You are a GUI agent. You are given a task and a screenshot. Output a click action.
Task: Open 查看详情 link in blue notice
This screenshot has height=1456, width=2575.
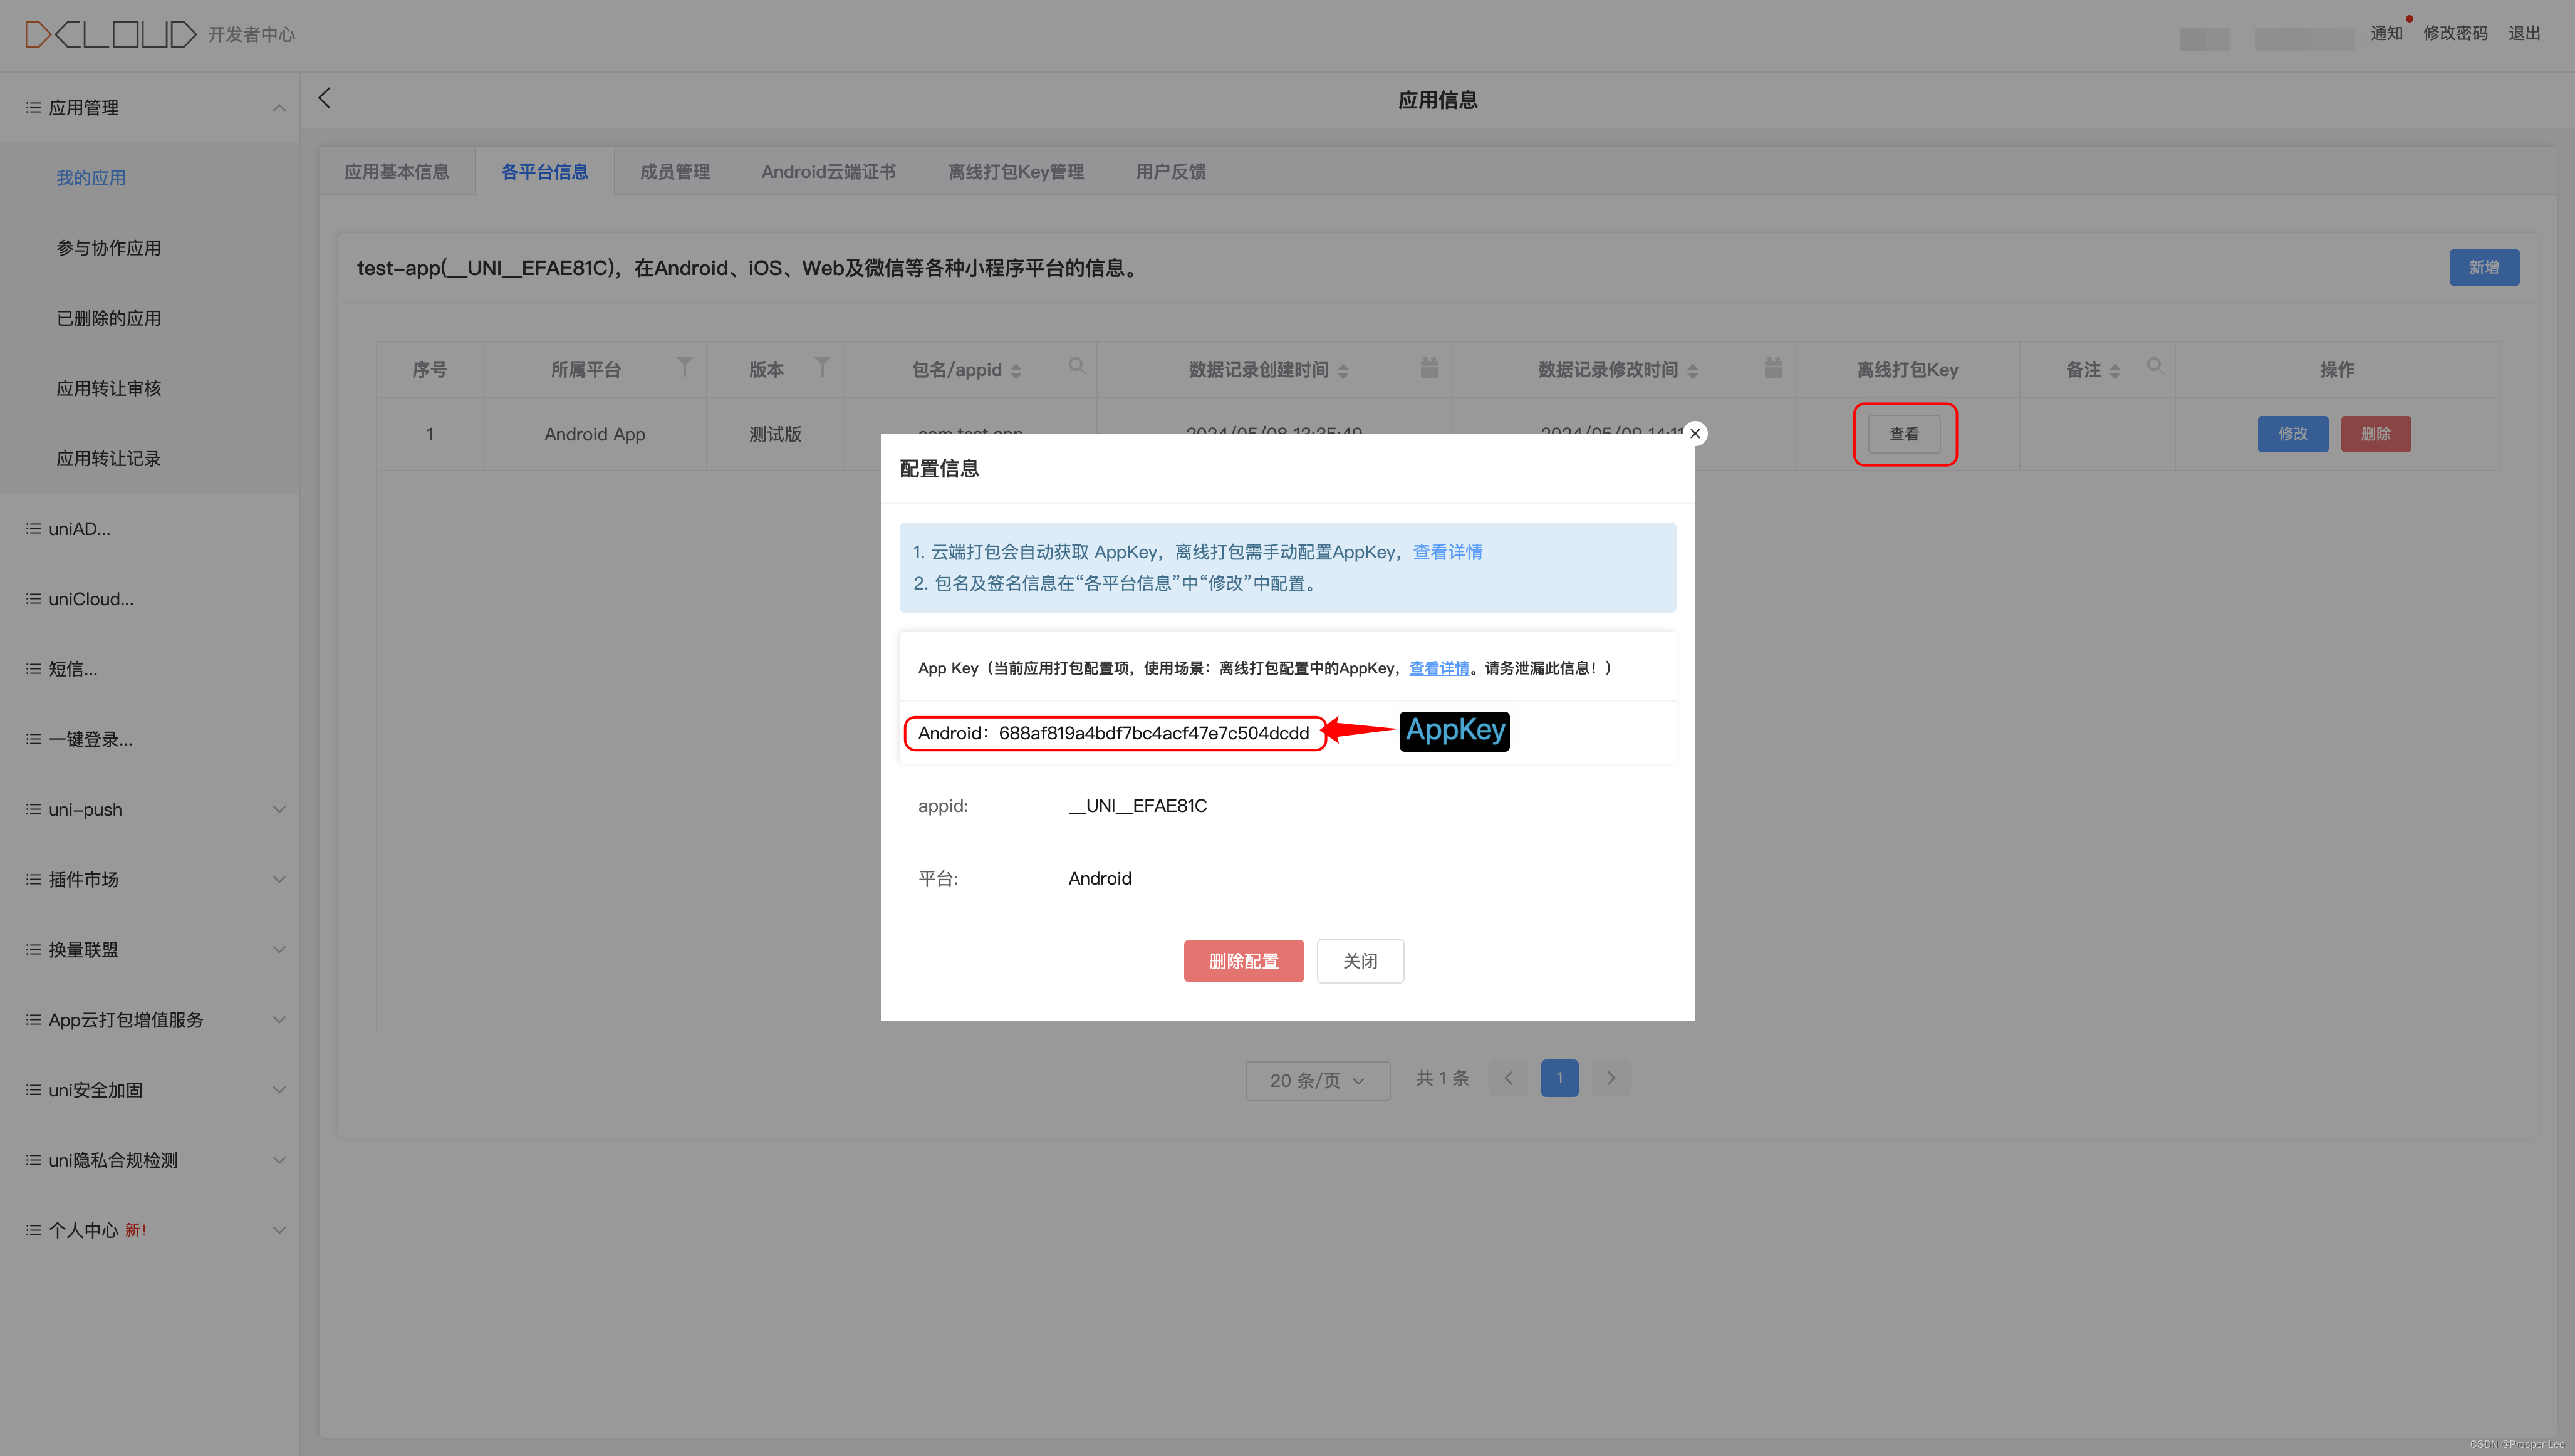1447,552
